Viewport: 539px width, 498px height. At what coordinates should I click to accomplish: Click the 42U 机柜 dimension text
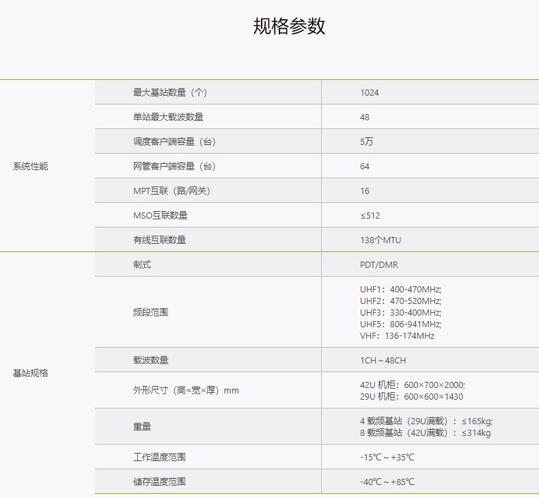[x=413, y=385]
